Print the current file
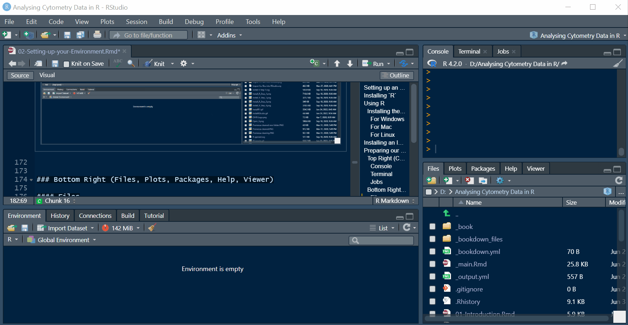The height and width of the screenshot is (325, 628). tap(97, 35)
